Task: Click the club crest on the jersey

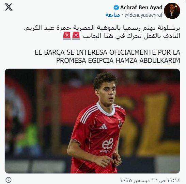Action: (x=120, y=123)
